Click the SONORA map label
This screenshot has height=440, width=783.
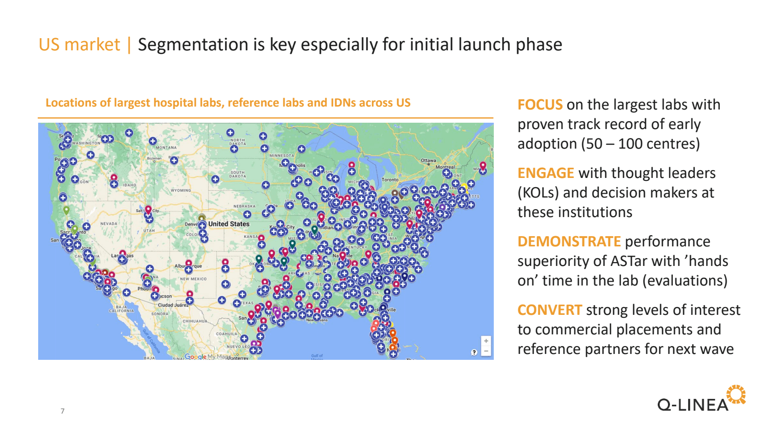tap(160, 314)
